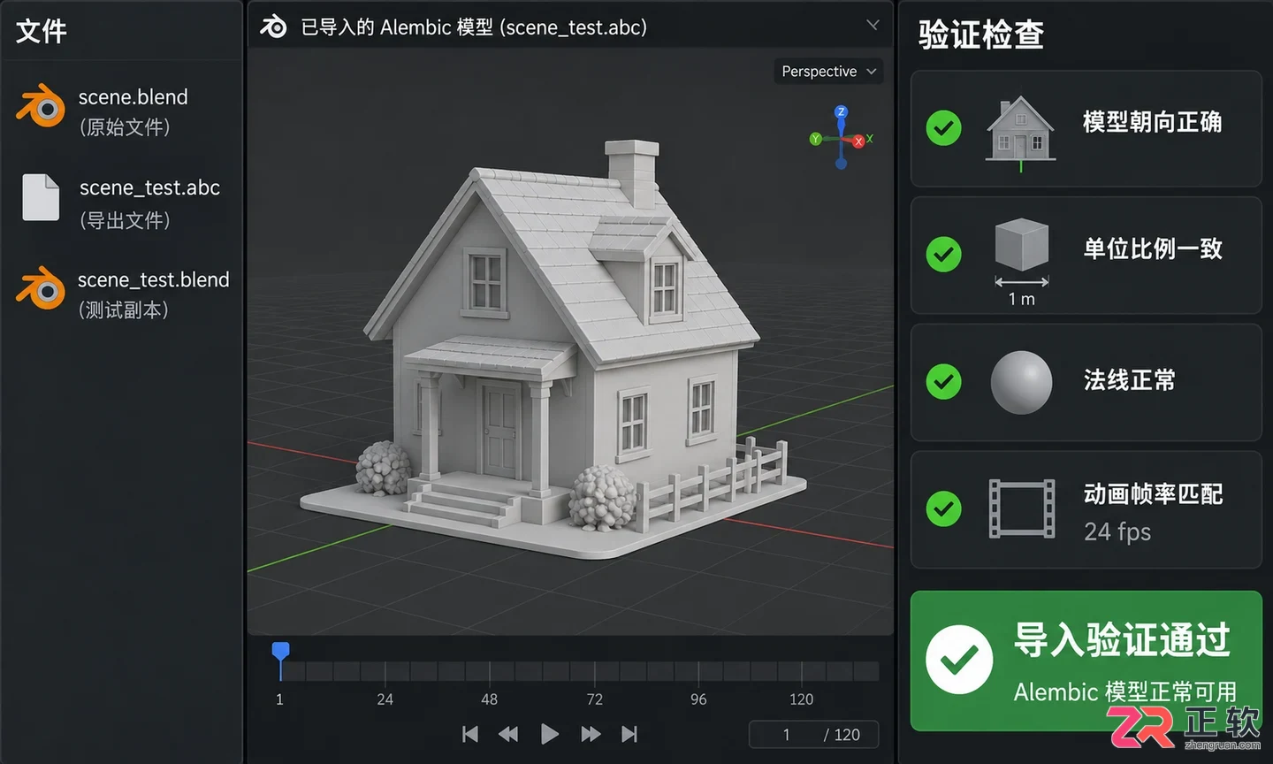Image resolution: width=1273 pixels, height=764 pixels.
Task: Jump to last frame button
Action: click(x=629, y=734)
